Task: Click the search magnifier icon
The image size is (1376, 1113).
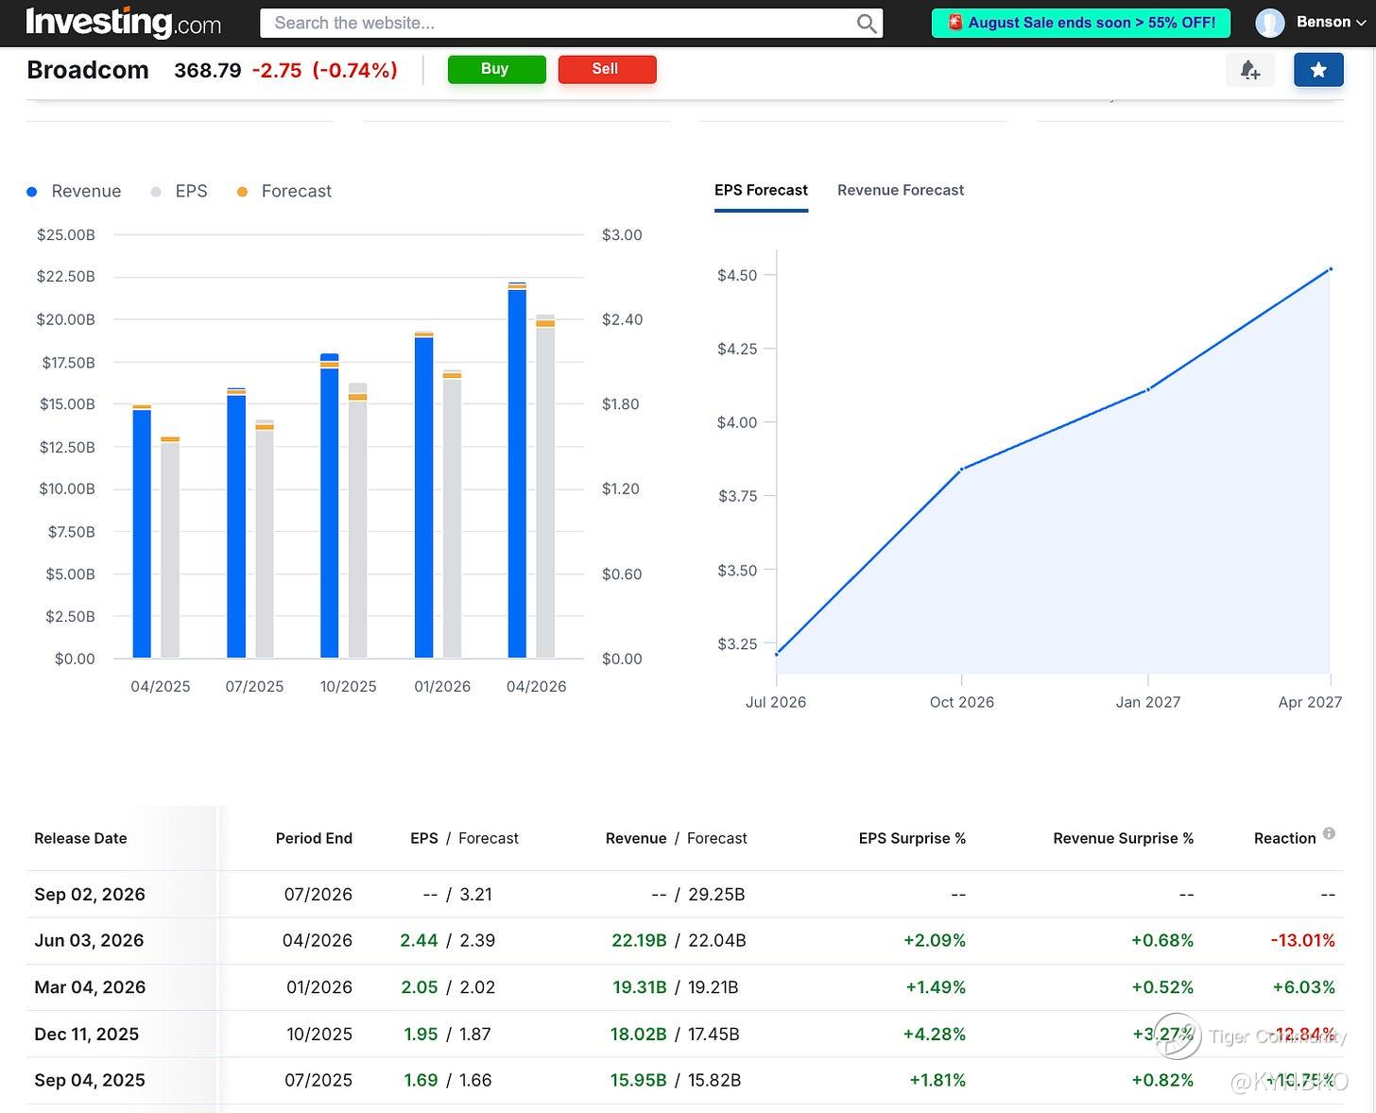Action: pos(866,24)
